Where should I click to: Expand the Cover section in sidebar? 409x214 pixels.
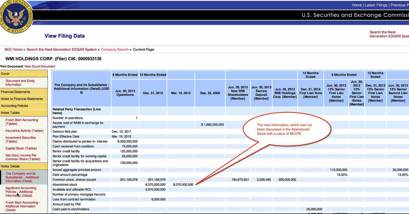pyautogui.click(x=24, y=74)
